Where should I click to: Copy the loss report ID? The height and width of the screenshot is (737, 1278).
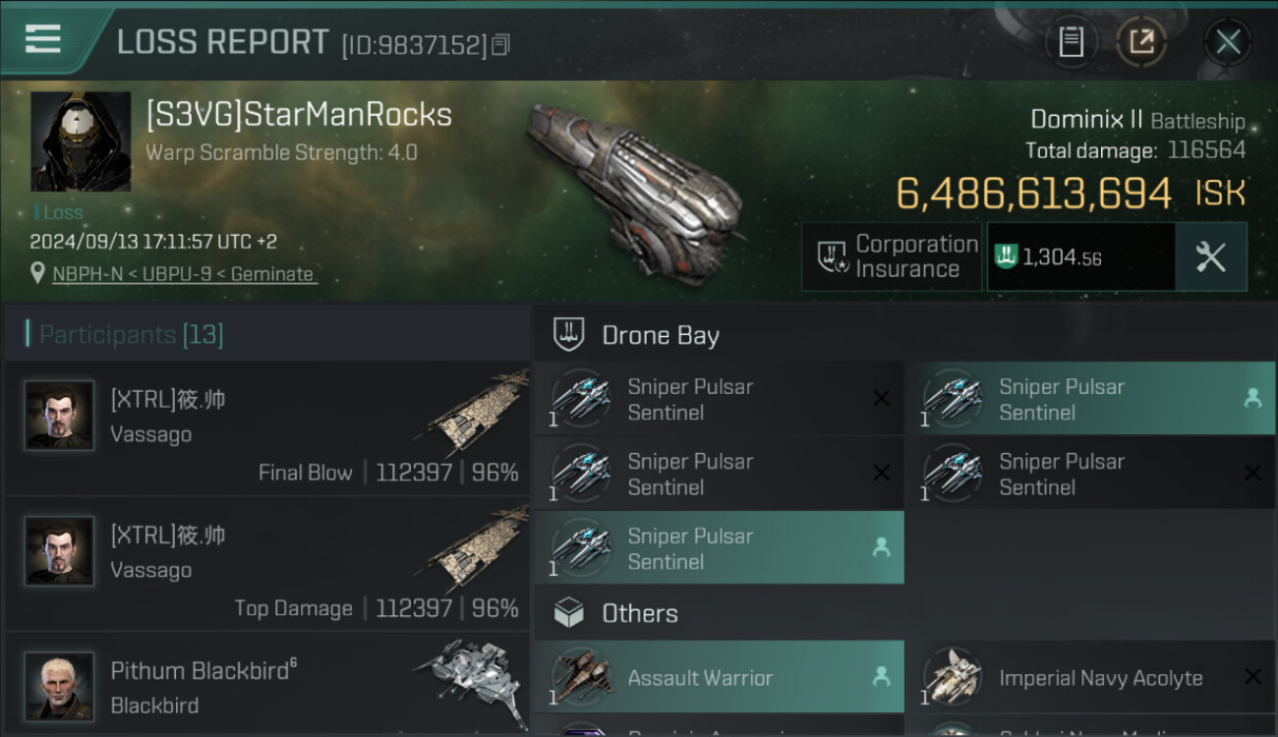[501, 45]
